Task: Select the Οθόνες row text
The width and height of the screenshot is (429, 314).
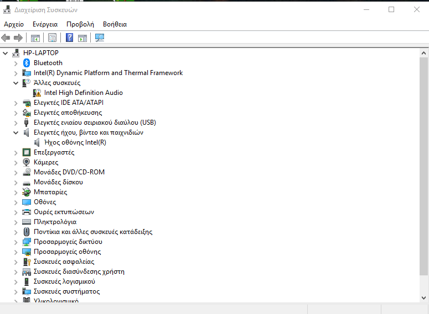Action: [45, 202]
